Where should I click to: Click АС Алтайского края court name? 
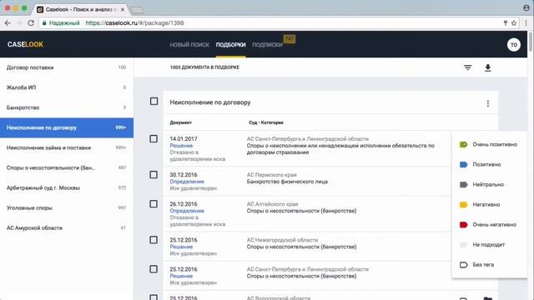click(272, 204)
